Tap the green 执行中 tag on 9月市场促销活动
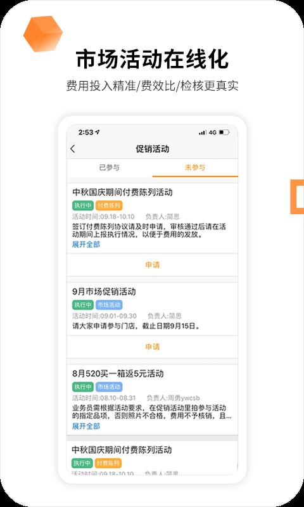 coord(83,305)
